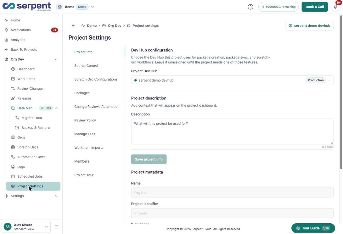Viewport: 343px width, 234px height.
Task: Open the Review Policy tab
Action: [x=85, y=120]
